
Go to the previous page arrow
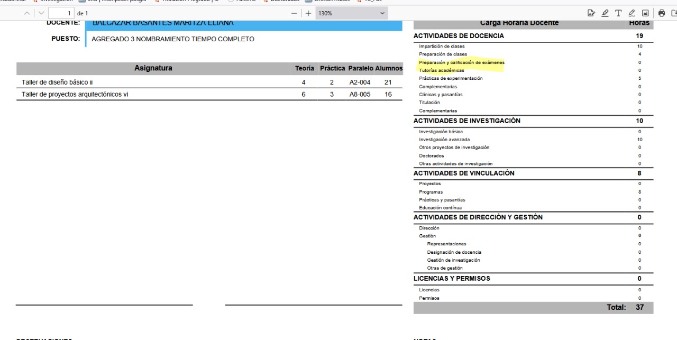(x=28, y=13)
